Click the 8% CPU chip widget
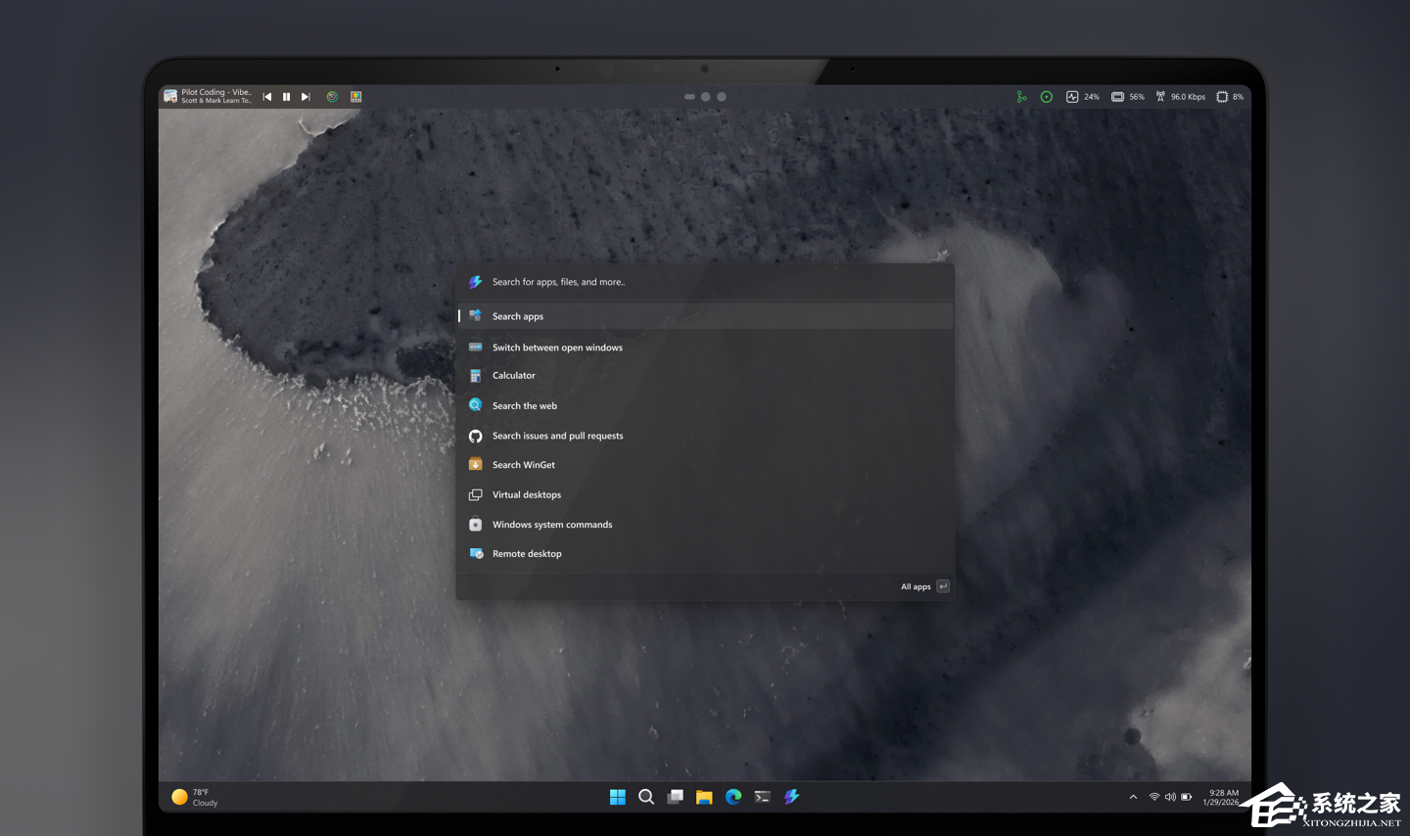The width and height of the screenshot is (1410, 836). [1230, 97]
